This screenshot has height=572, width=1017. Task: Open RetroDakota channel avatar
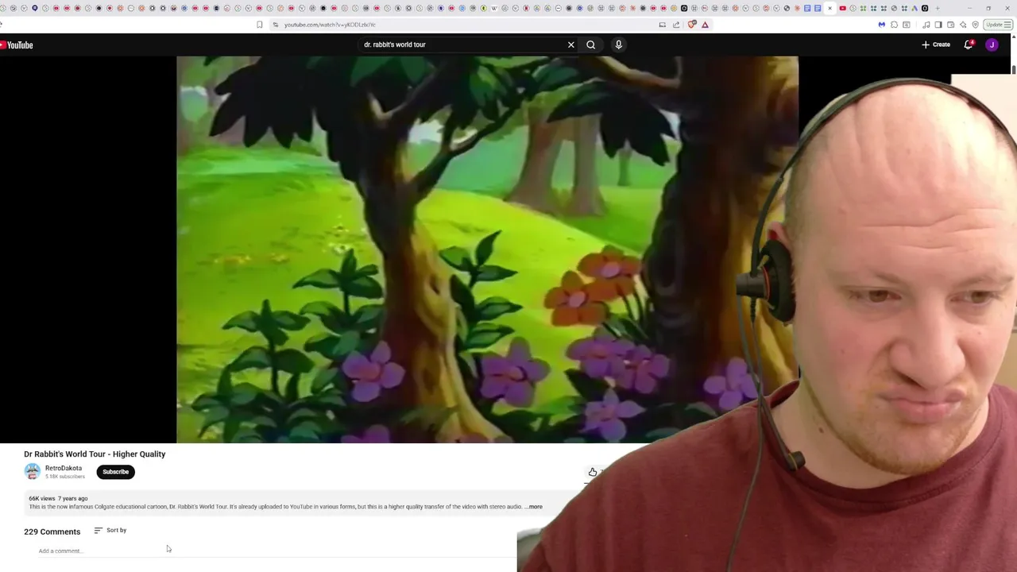click(32, 472)
